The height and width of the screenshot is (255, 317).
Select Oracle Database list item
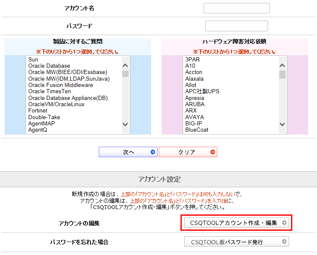49,66
